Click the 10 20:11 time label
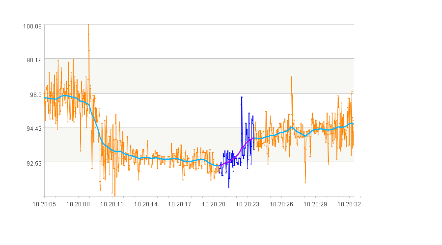The width and height of the screenshot is (442, 245). [111, 204]
